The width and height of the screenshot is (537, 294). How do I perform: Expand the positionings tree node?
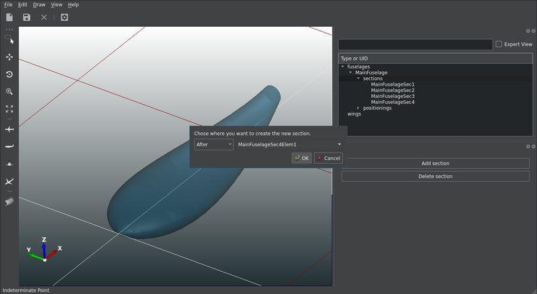point(358,108)
